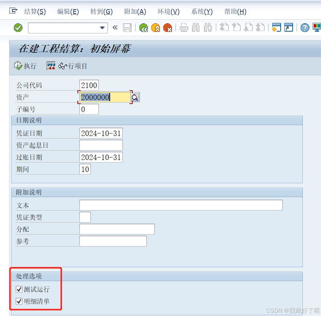Screen dimensions: 321x316
Task: Click the 凭证日期 date field
Action: pos(101,133)
